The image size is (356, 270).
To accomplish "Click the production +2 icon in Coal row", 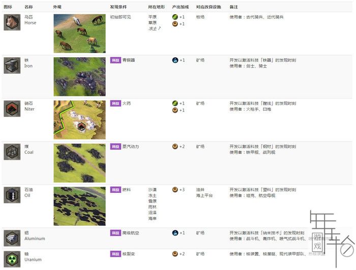I will click(x=175, y=147).
